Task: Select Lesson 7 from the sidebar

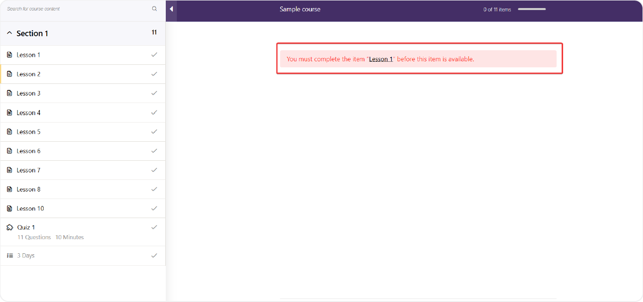Action: coord(82,170)
